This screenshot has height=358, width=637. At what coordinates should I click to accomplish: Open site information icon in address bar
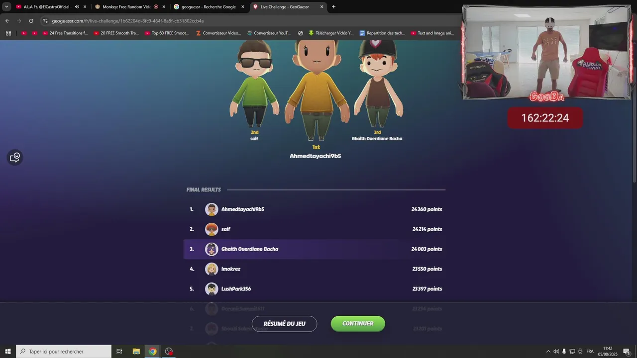tap(45, 21)
